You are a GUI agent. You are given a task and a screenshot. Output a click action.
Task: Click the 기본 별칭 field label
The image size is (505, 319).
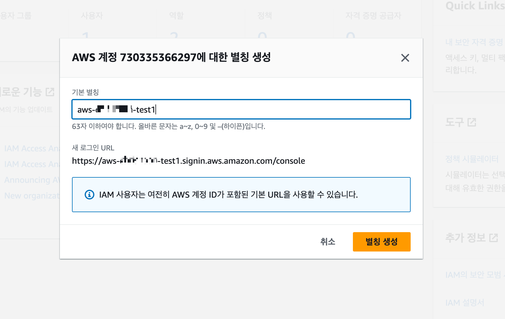pyautogui.click(x=85, y=92)
